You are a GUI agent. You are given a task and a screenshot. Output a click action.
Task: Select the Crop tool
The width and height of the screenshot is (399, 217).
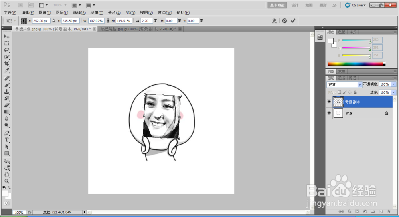tap(7, 64)
